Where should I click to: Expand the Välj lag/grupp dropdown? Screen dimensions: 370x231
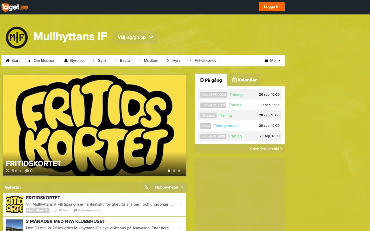click(135, 37)
